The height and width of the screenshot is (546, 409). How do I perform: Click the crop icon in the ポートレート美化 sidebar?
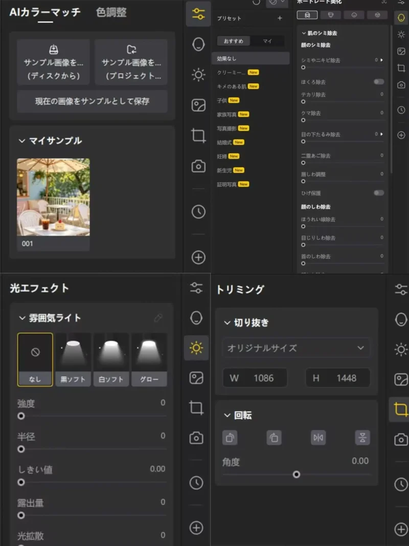tap(401, 68)
